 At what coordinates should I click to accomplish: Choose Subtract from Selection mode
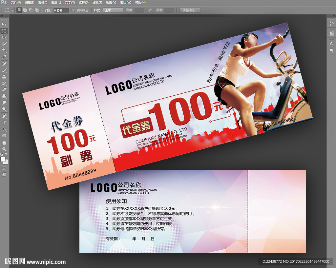(x=31, y=10)
